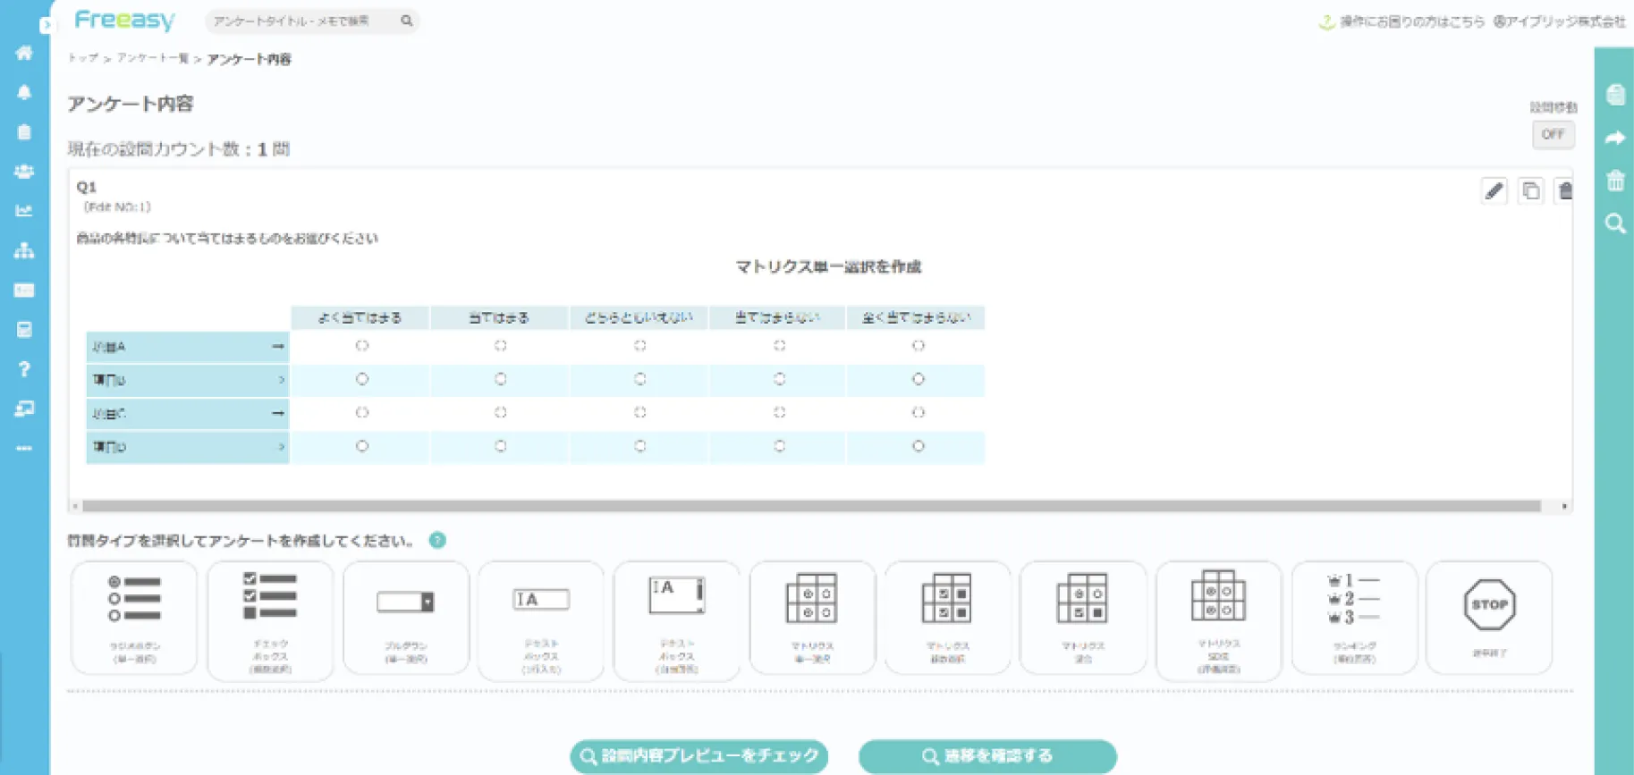Open the card icon in left sidebar
Viewport: 1634px width, 775px height.
[x=24, y=290]
